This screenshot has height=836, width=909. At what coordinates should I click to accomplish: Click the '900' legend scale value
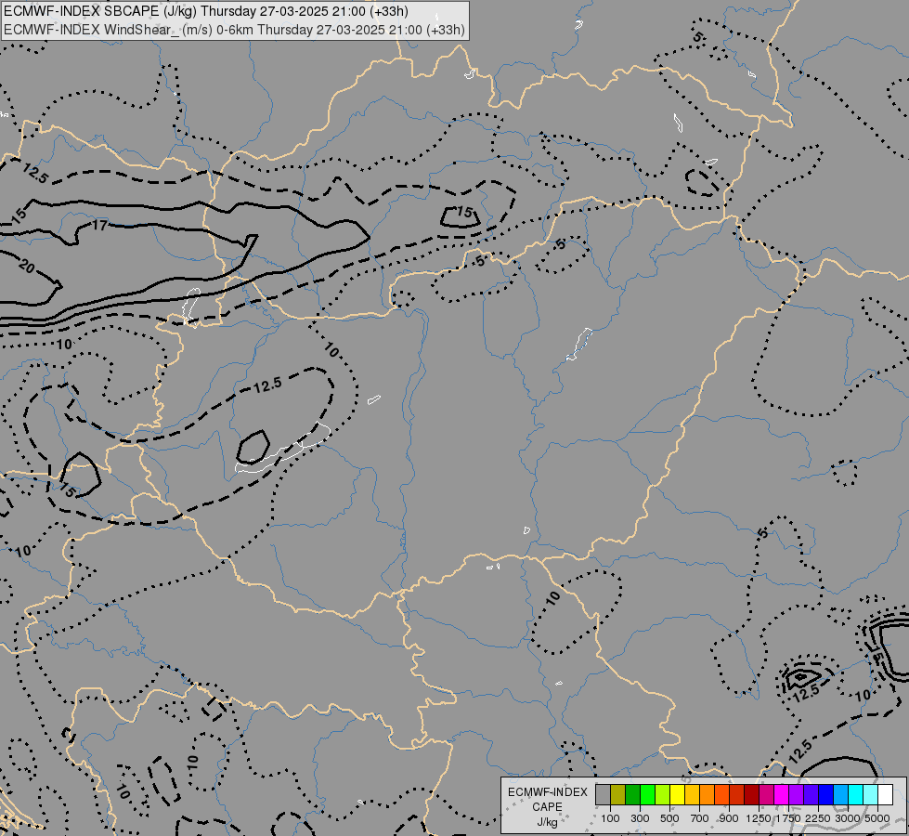point(729,818)
